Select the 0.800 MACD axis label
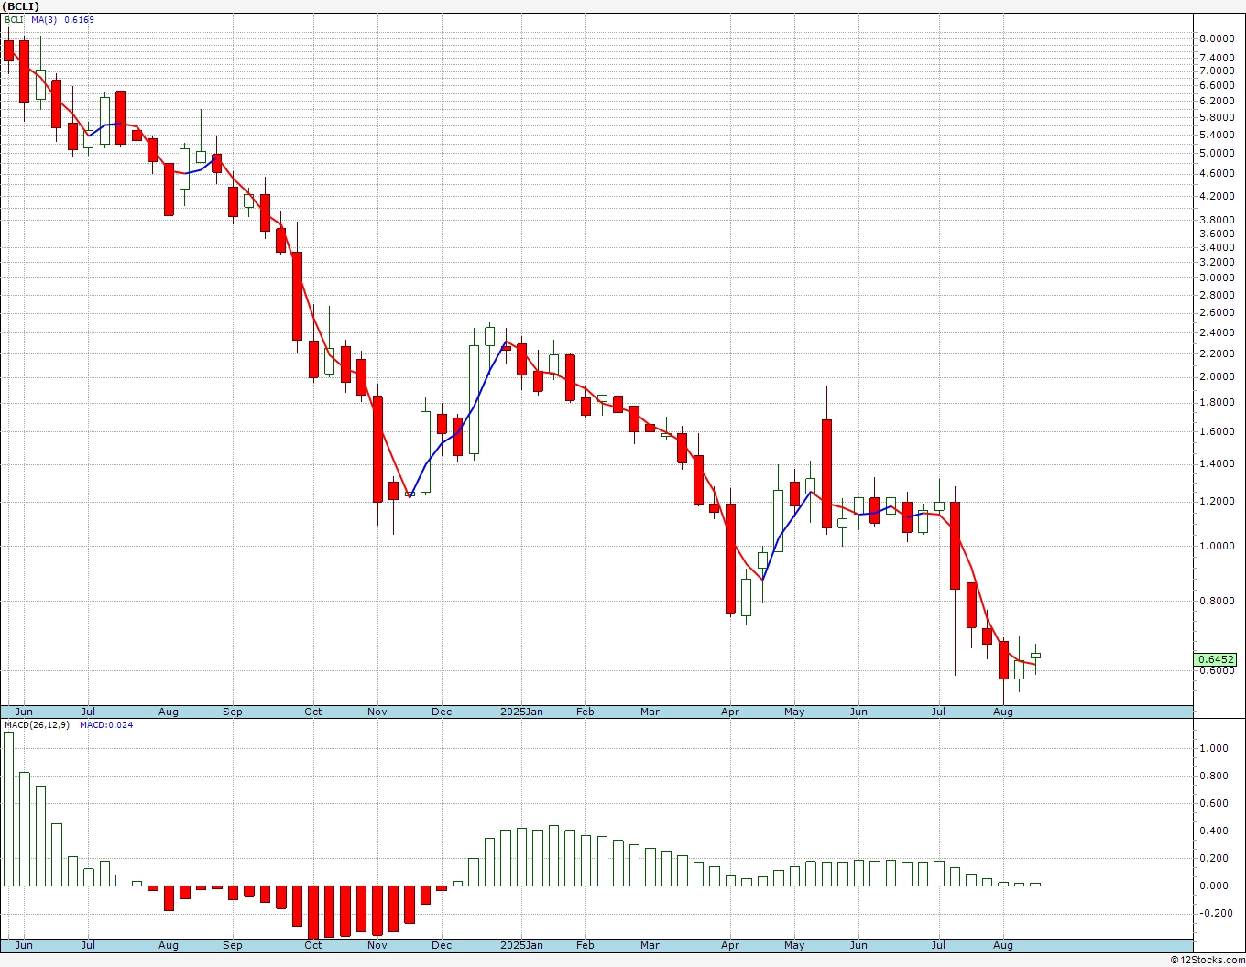 pyautogui.click(x=1212, y=777)
